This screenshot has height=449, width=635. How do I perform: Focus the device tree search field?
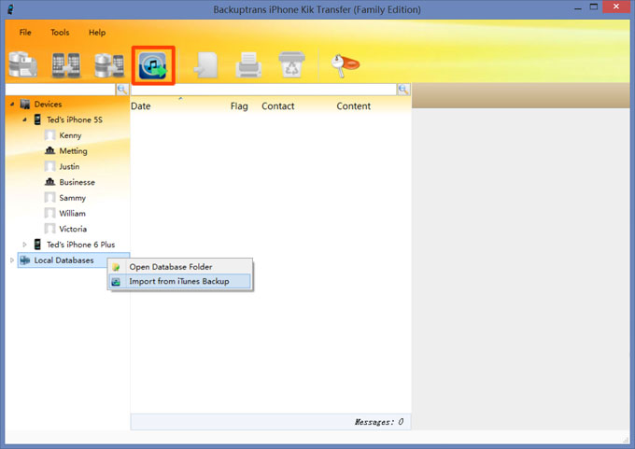pyautogui.click(x=61, y=90)
